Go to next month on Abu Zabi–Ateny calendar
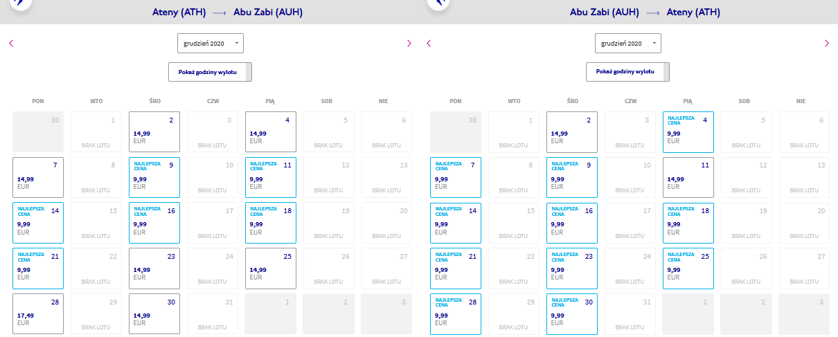Image resolution: width=838 pixels, height=337 pixels. [826, 43]
